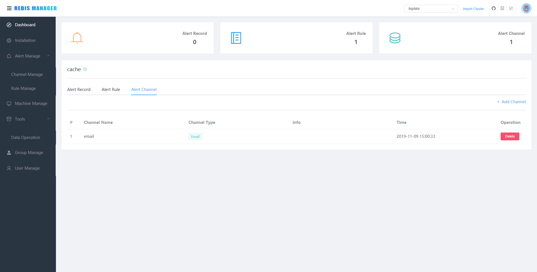Click the cache cluster title
This screenshot has height=272, width=537.
(x=74, y=69)
